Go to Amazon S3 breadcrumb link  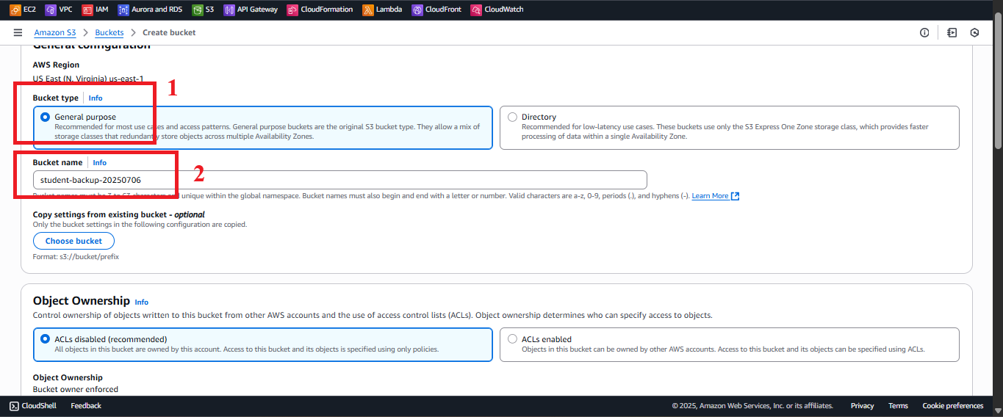(x=55, y=32)
